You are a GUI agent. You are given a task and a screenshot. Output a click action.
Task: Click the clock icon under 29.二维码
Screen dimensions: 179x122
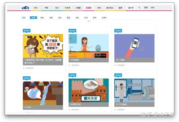(x=115, y=65)
